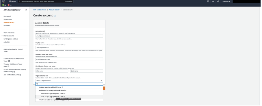Click the magnifier icon in OU filter
Viewport: 262px width, 106px height.
(x=37, y=84)
